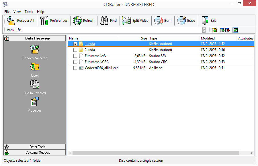Image resolution: width=258 pixels, height=166 pixels.
Task: Click the Codecs6030_allin1.exe application icon
Action: pyautogui.click(x=81, y=68)
